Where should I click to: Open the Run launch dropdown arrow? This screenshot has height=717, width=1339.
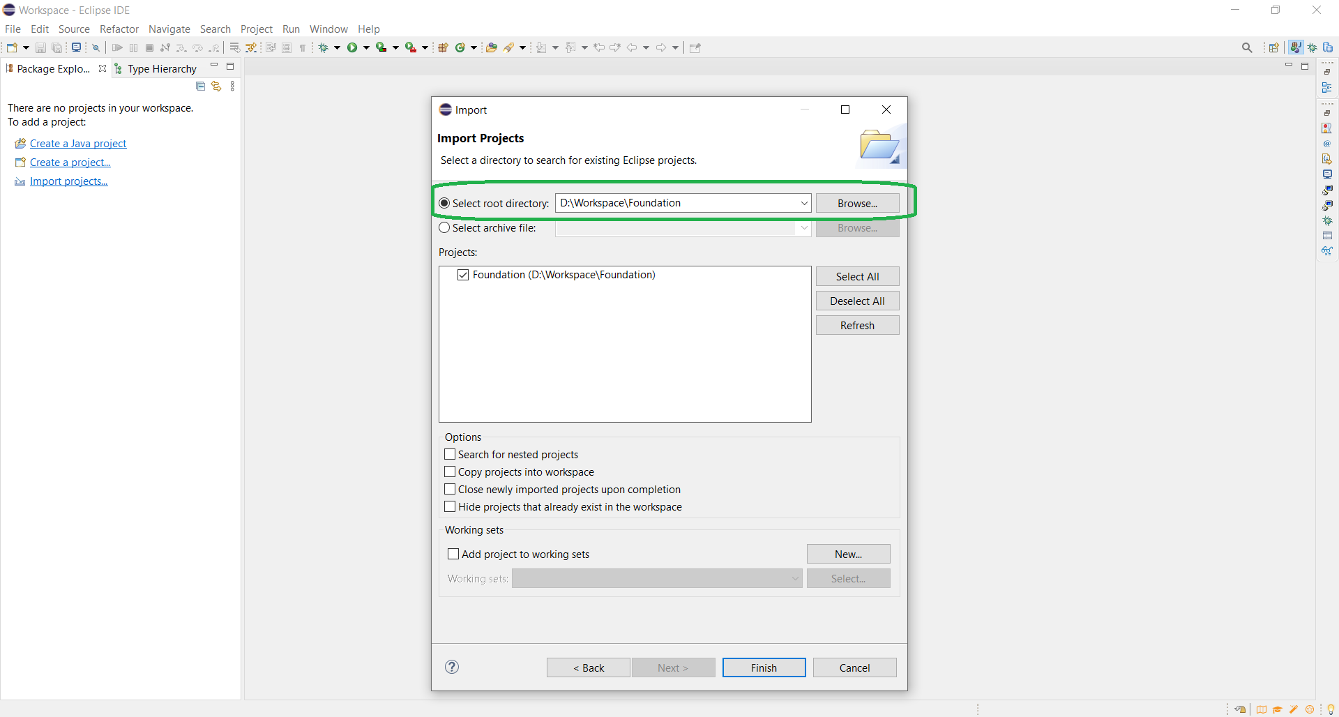(366, 47)
